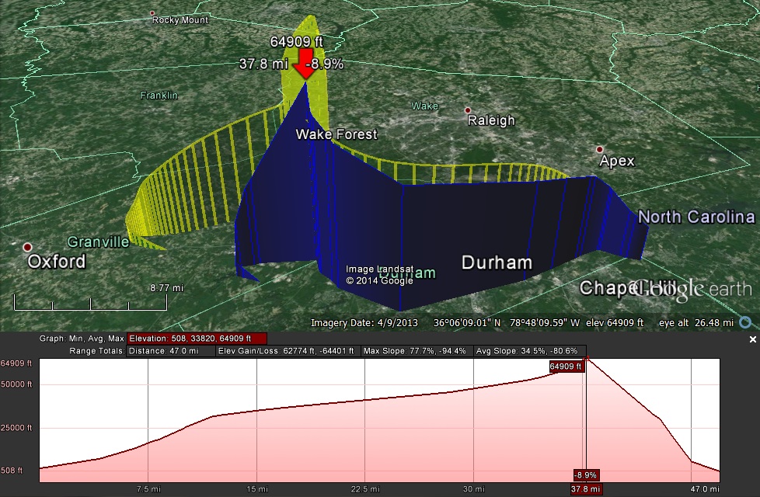Click the Wake Forest map label

[x=336, y=134]
